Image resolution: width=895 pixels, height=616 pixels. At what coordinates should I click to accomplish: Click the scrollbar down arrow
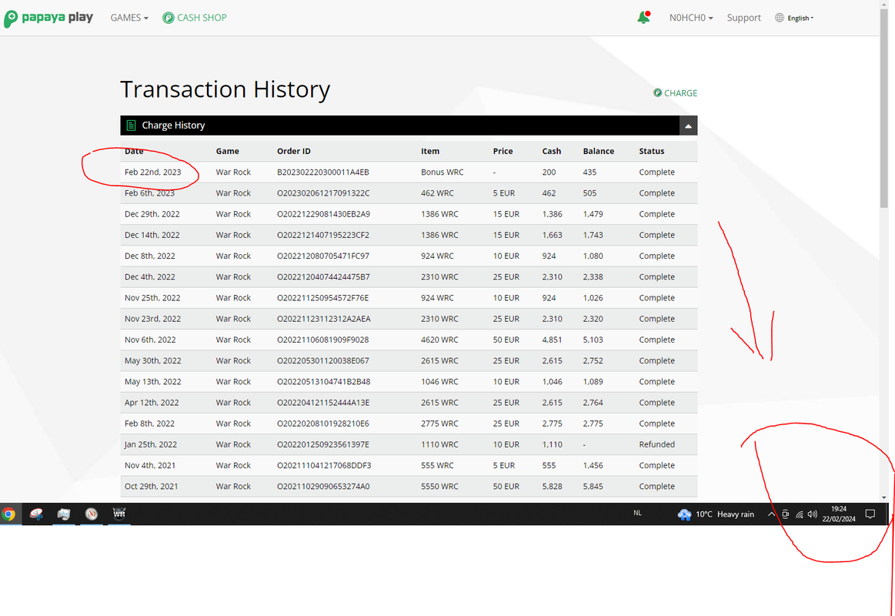884,498
